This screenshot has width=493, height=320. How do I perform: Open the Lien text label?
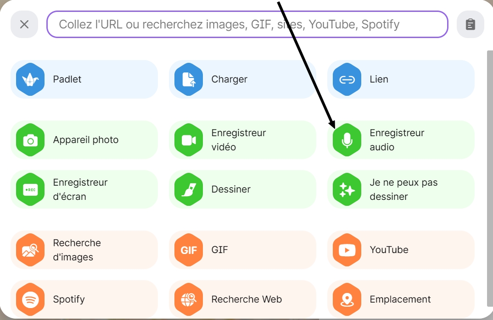coord(379,79)
